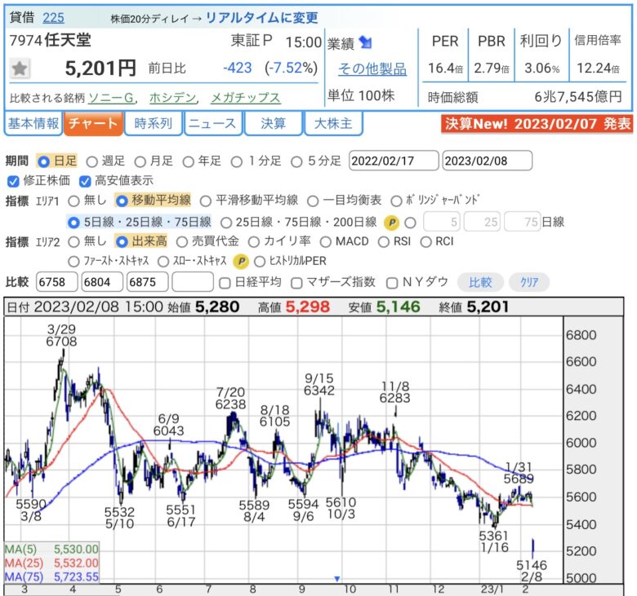Select ボリンジャーバンド indicator radio
637x596 pixels.
pos(396,201)
